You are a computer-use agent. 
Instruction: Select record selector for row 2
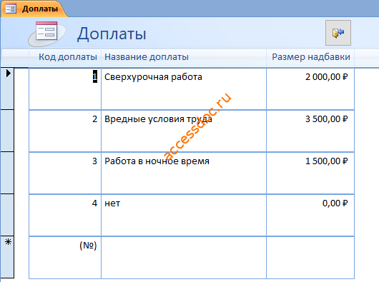tap(7, 131)
